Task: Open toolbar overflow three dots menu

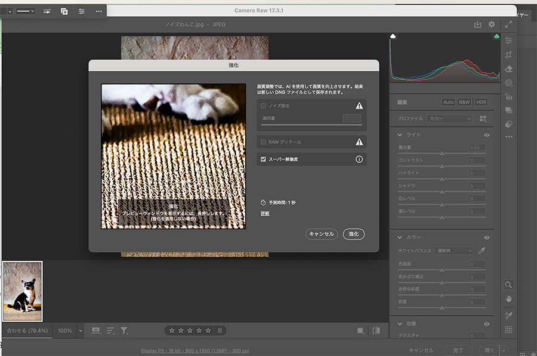Action: pos(98,11)
